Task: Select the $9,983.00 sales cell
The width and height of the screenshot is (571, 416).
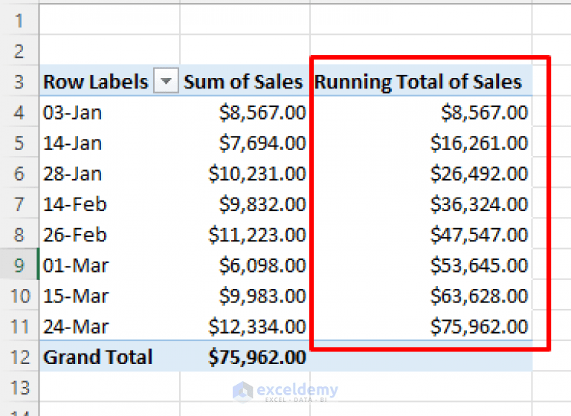Action: click(x=245, y=295)
